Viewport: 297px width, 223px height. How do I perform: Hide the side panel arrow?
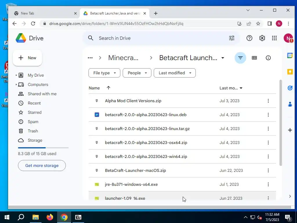pyautogui.click(x=290, y=196)
